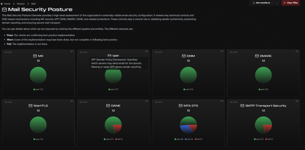The width and height of the screenshot is (305, 150).
Task: Open the river security as filter dropdown
Action: pyautogui.click(x=264, y=3)
